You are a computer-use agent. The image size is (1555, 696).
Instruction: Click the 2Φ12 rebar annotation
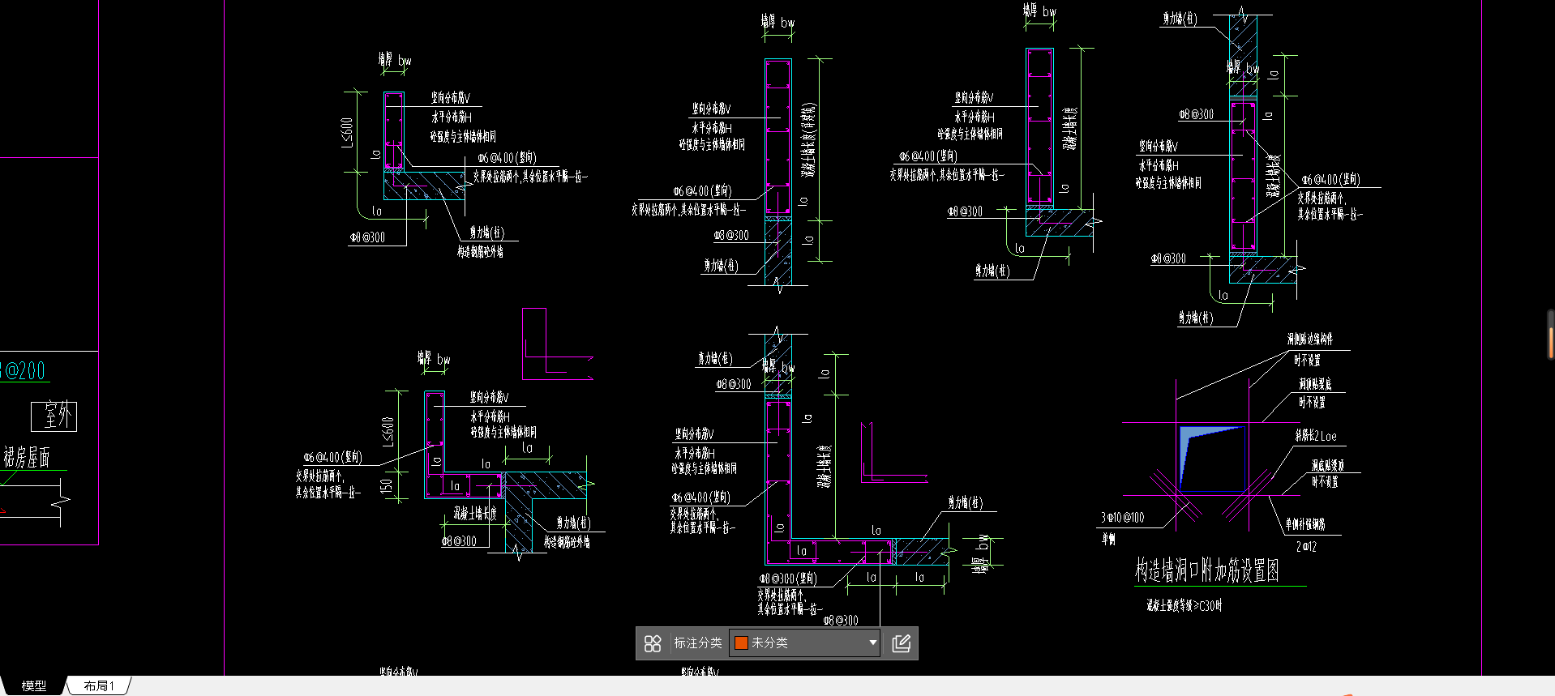[1306, 547]
